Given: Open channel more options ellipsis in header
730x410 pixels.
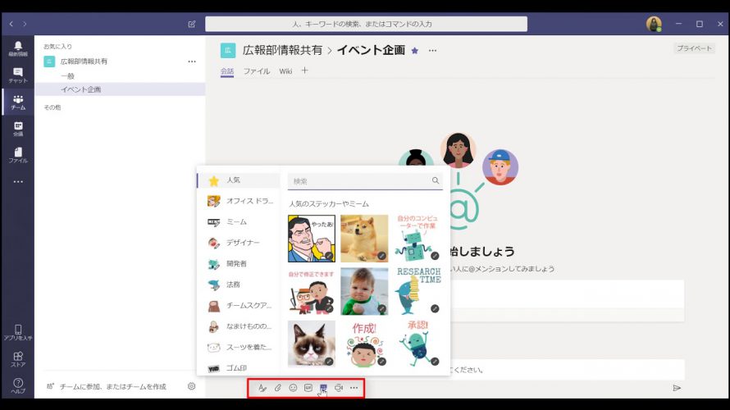Looking at the screenshot, I should tap(432, 50).
